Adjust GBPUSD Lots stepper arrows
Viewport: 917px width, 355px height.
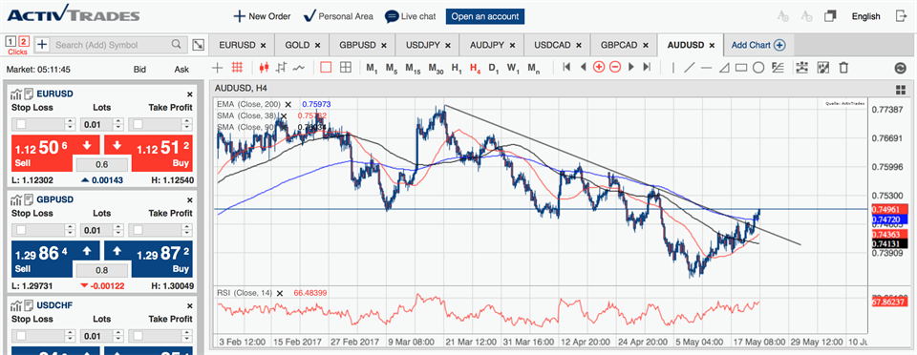click(118, 230)
